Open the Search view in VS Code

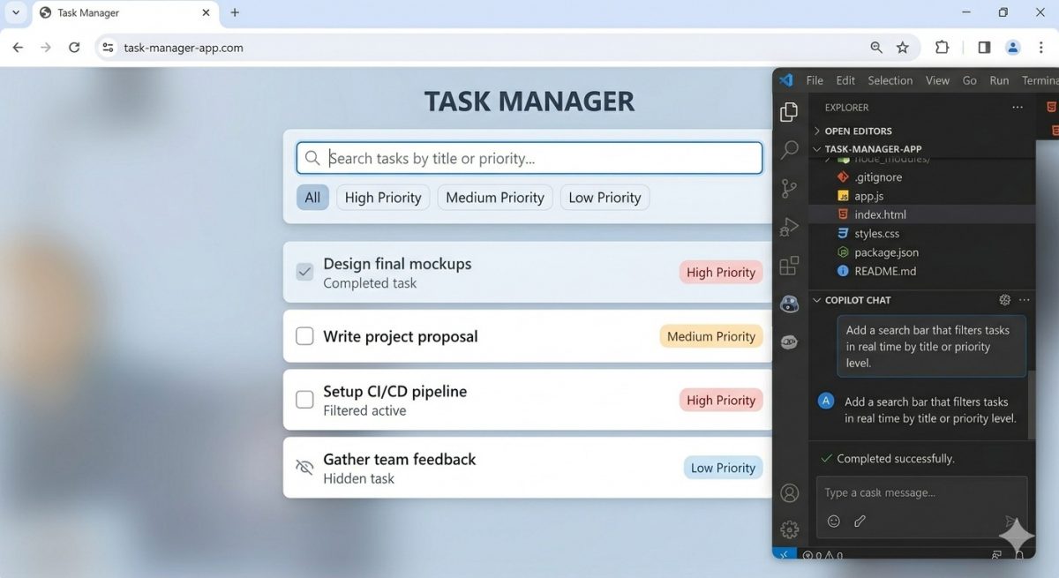(788, 150)
